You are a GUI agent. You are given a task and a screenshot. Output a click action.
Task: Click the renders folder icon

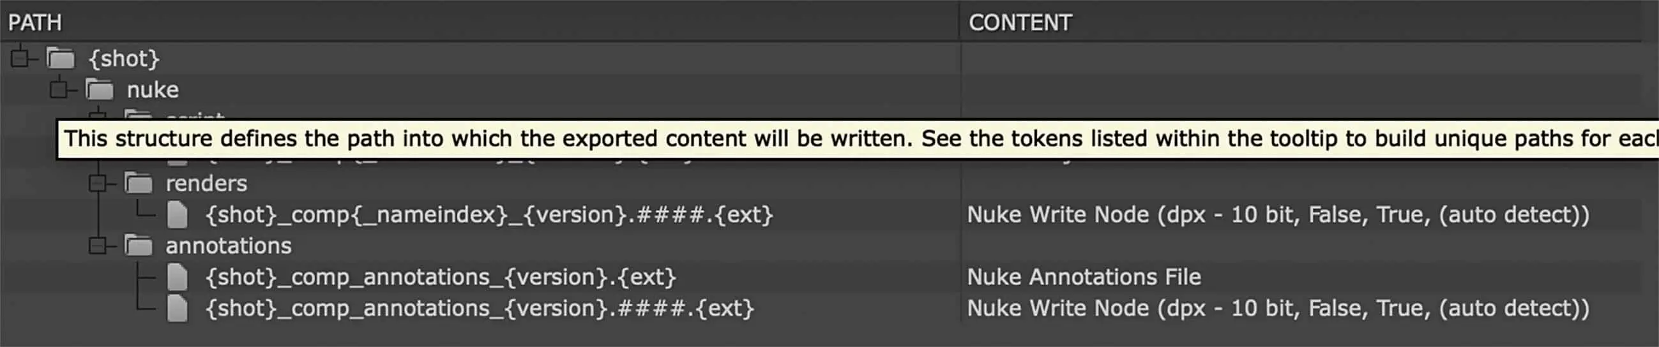[139, 184]
